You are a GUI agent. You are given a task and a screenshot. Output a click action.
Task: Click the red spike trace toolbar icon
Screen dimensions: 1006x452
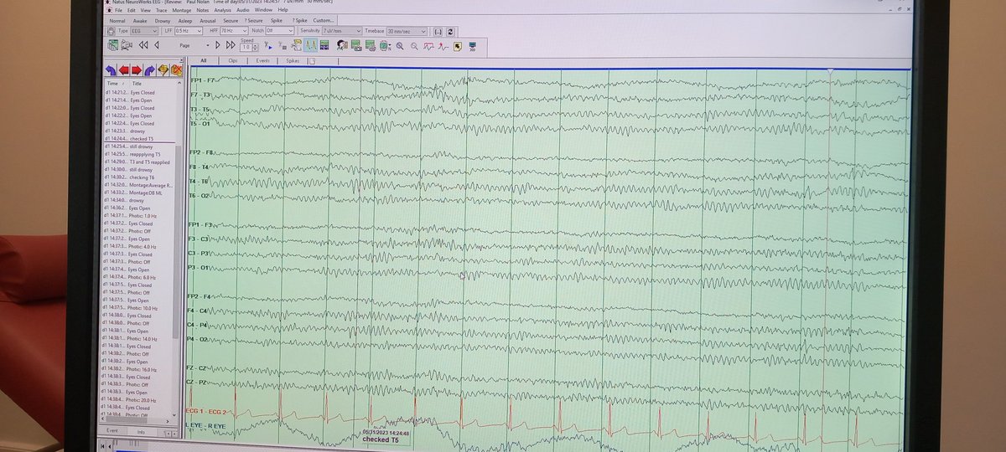coord(443,45)
